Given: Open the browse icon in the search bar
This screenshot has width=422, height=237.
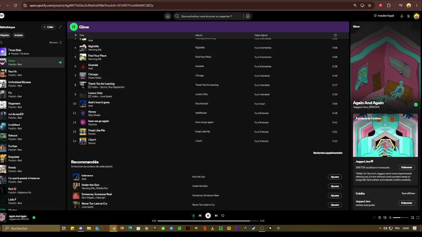Looking at the screenshot, I should pyautogui.click(x=248, y=16).
